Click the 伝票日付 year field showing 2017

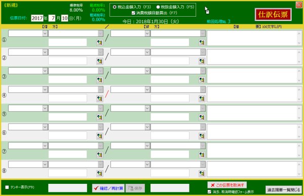pos(37,18)
